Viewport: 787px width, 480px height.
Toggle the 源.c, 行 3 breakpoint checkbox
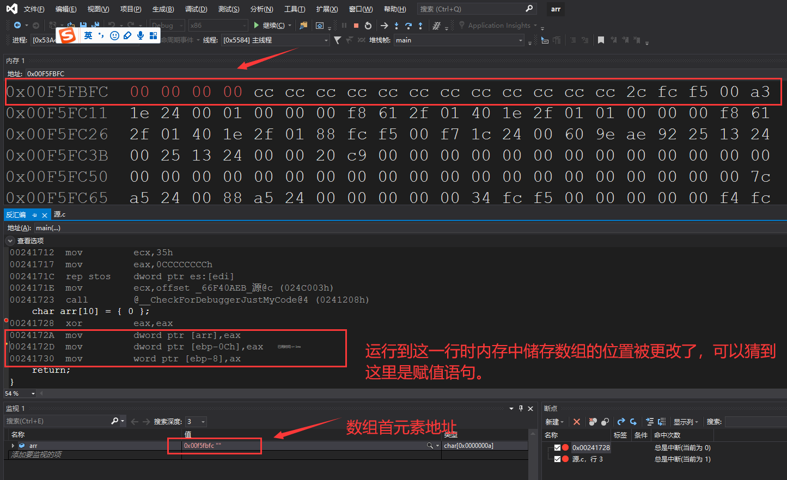557,459
